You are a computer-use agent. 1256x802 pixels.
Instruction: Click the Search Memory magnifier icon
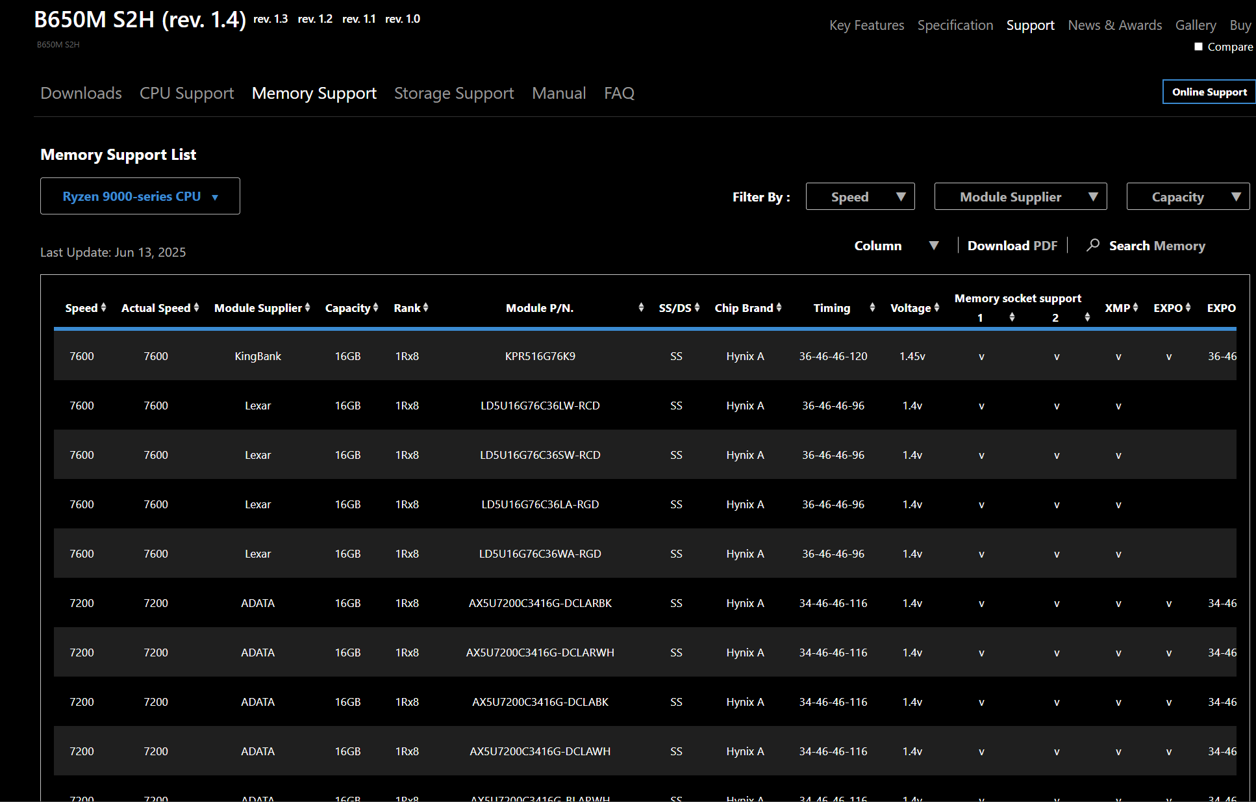pyautogui.click(x=1093, y=245)
